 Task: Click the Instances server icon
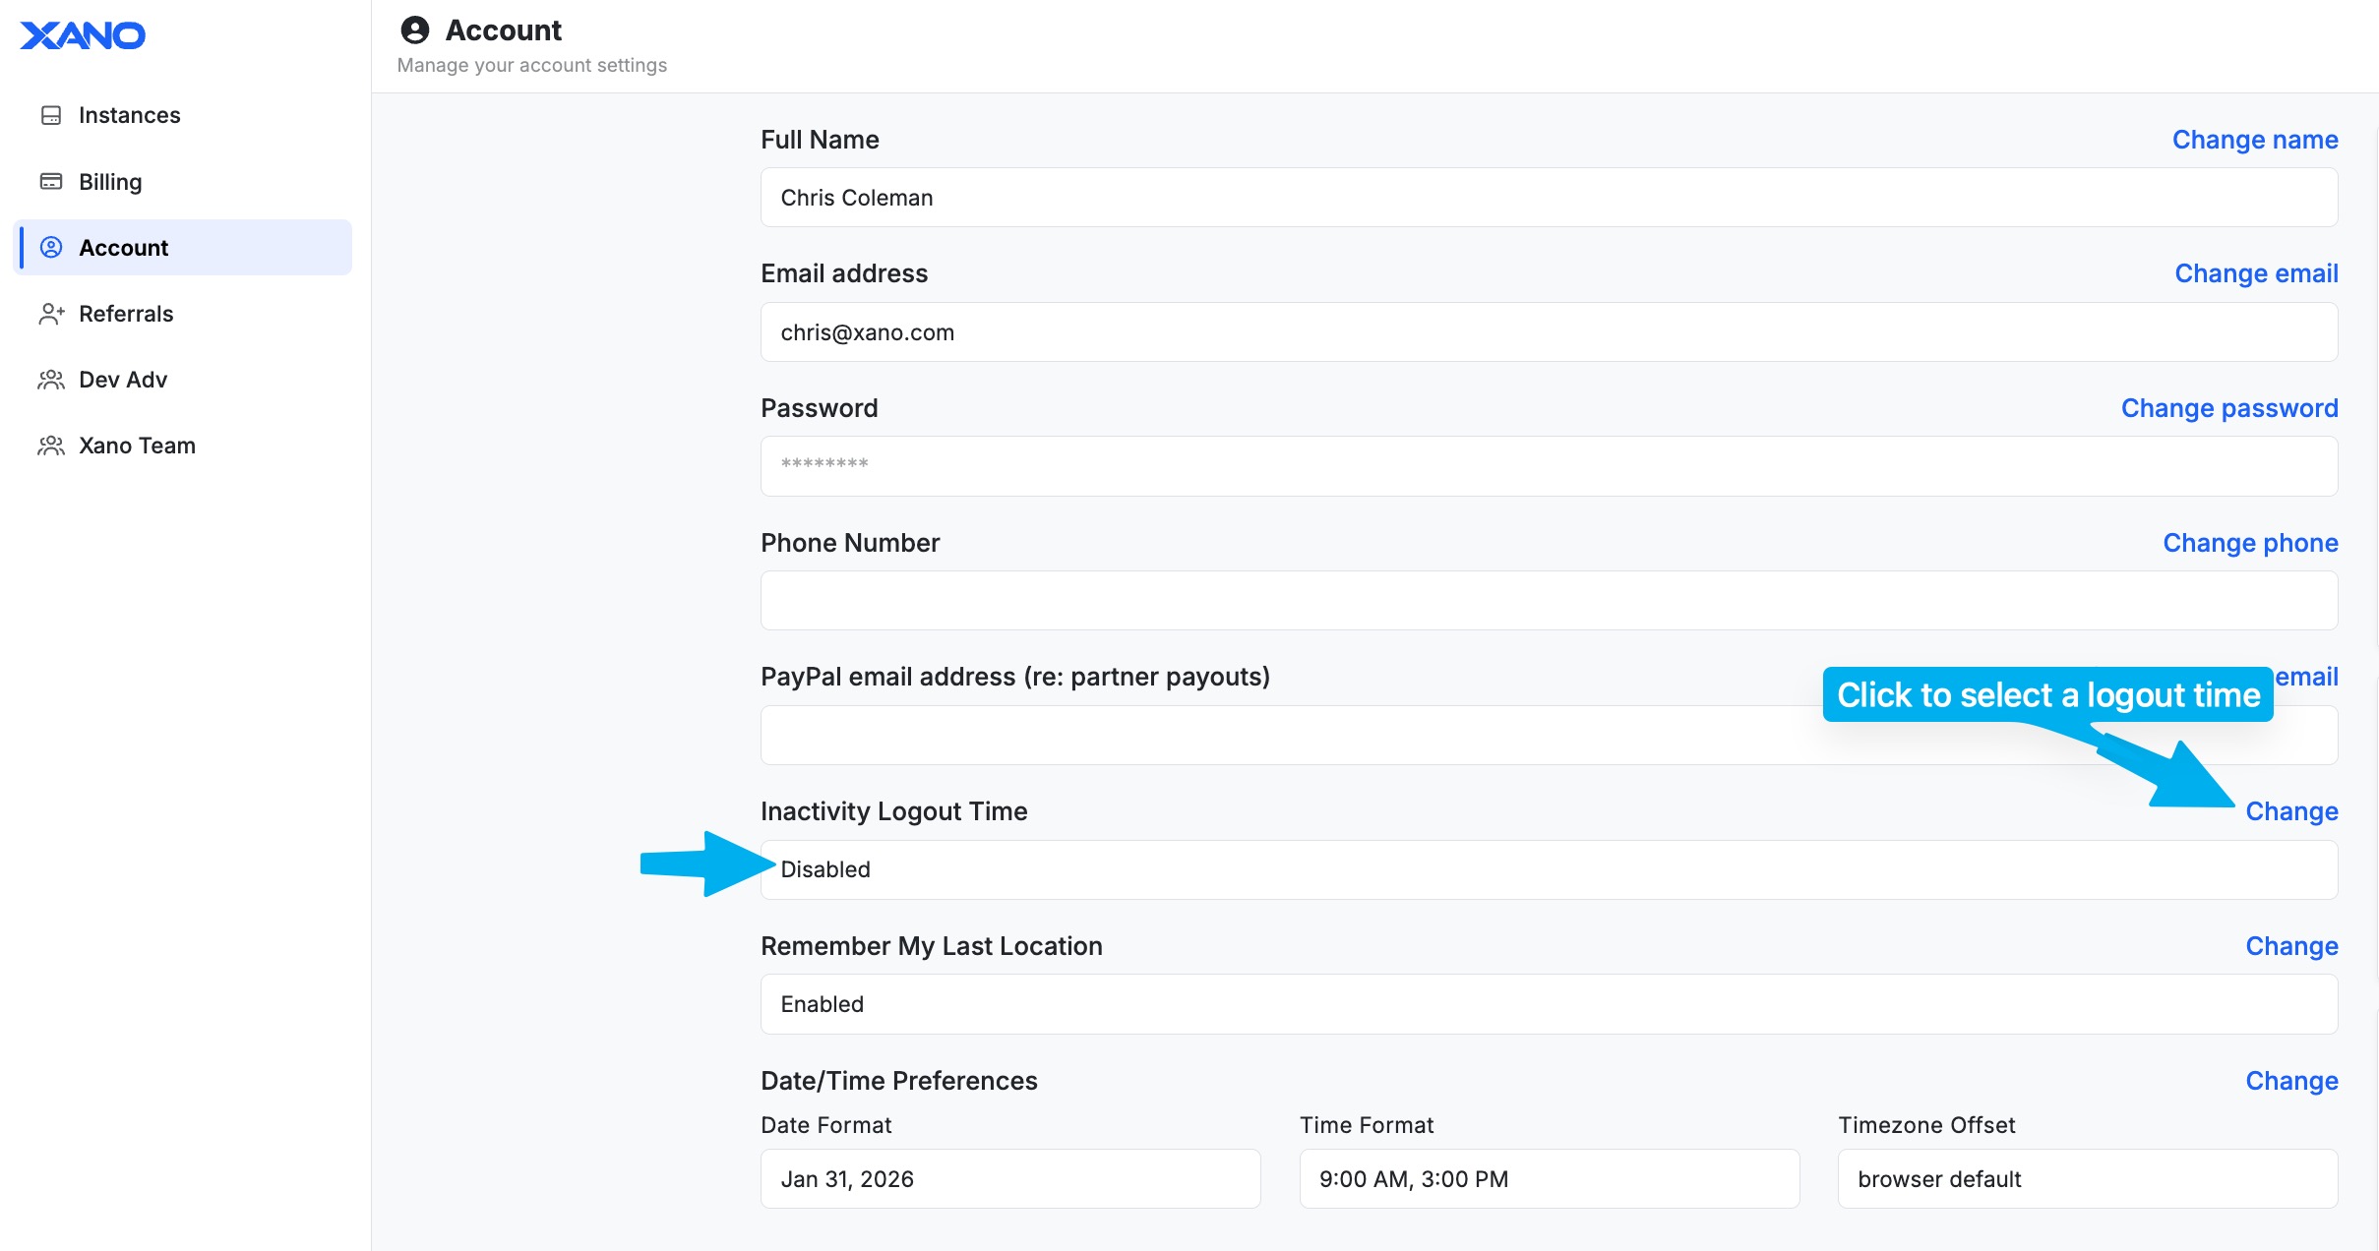(x=51, y=115)
